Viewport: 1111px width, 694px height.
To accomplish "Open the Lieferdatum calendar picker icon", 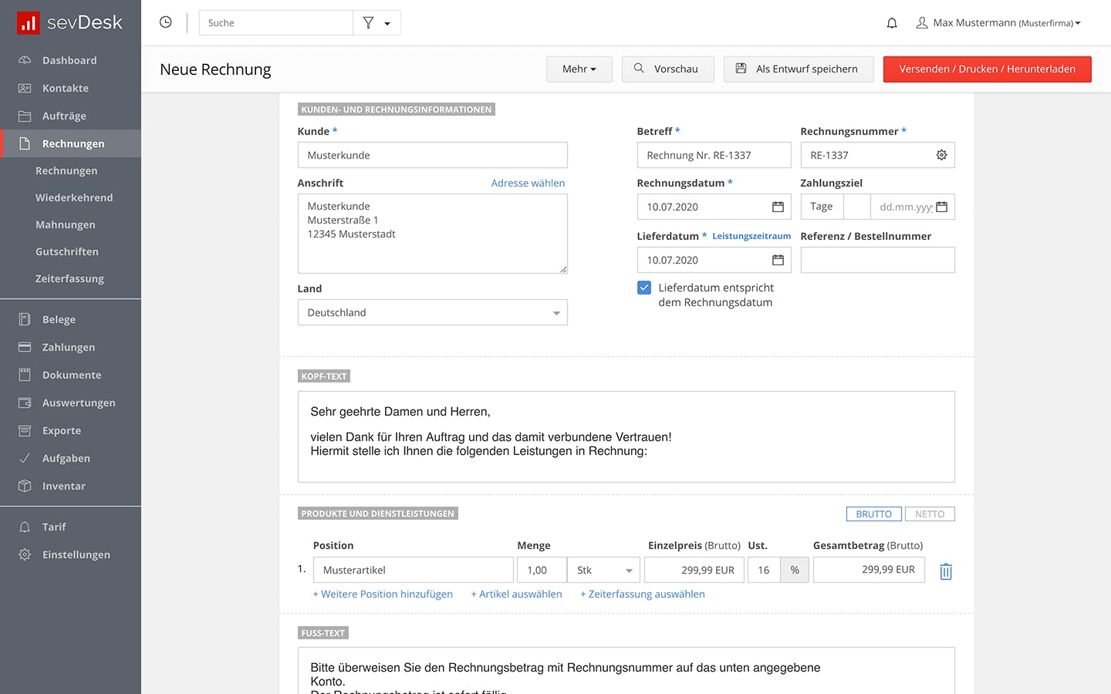I will point(778,260).
